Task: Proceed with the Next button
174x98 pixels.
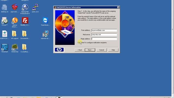Action: click(x=90, y=50)
